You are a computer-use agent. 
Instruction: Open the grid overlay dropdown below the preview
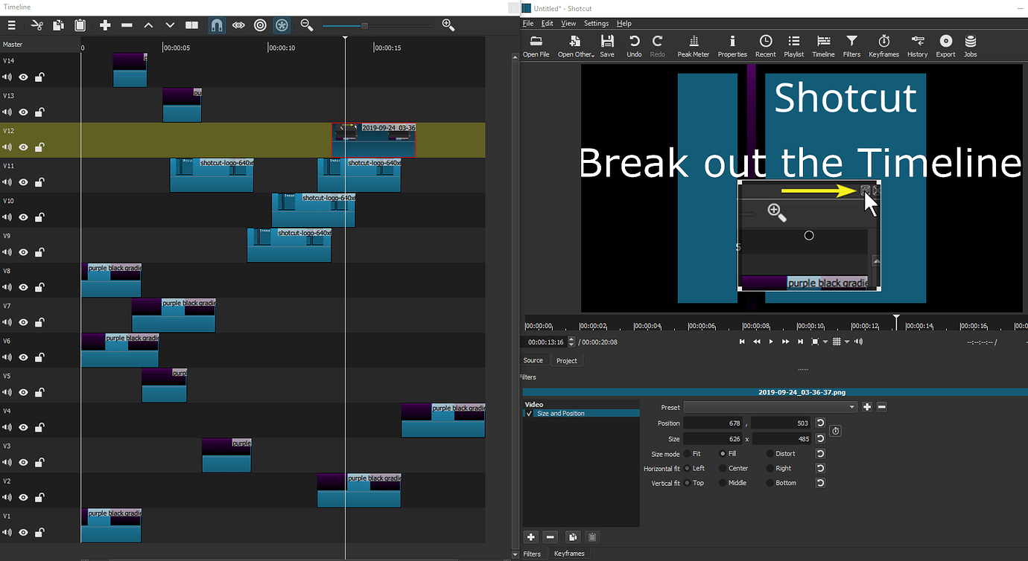[x=845, y=342]
